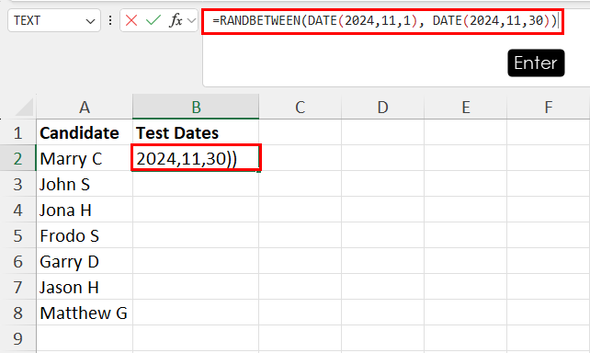Select all cells using the corner triangle
This screenshot has width=590, height=353.
(x=25, y=108)
